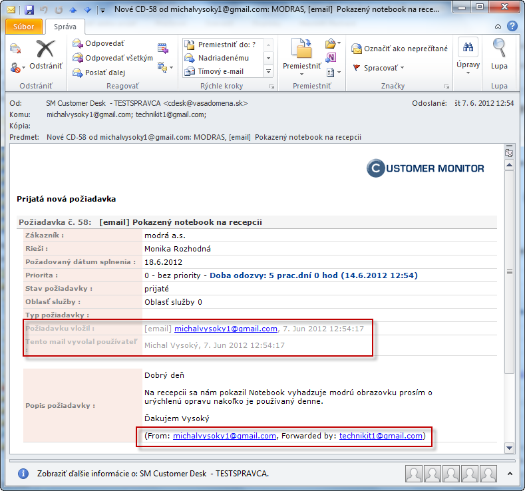Image resolution: width=525 pixels, height=491 pixels.
Task: Click Odpovedať všetkým reply-all button
Action: point(113,58)
